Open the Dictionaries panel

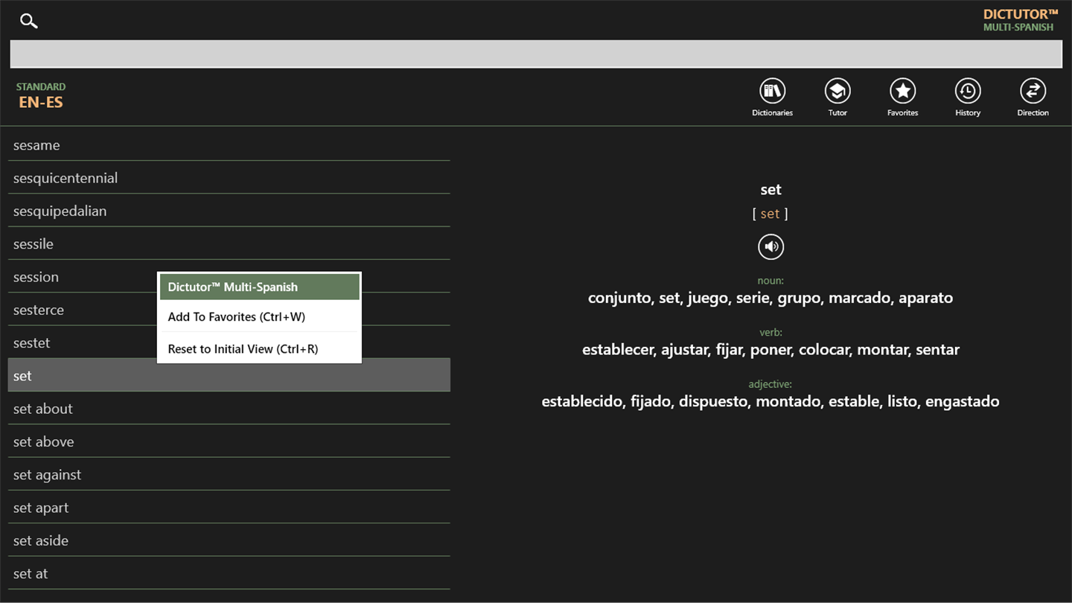click(x=772, y=98)
